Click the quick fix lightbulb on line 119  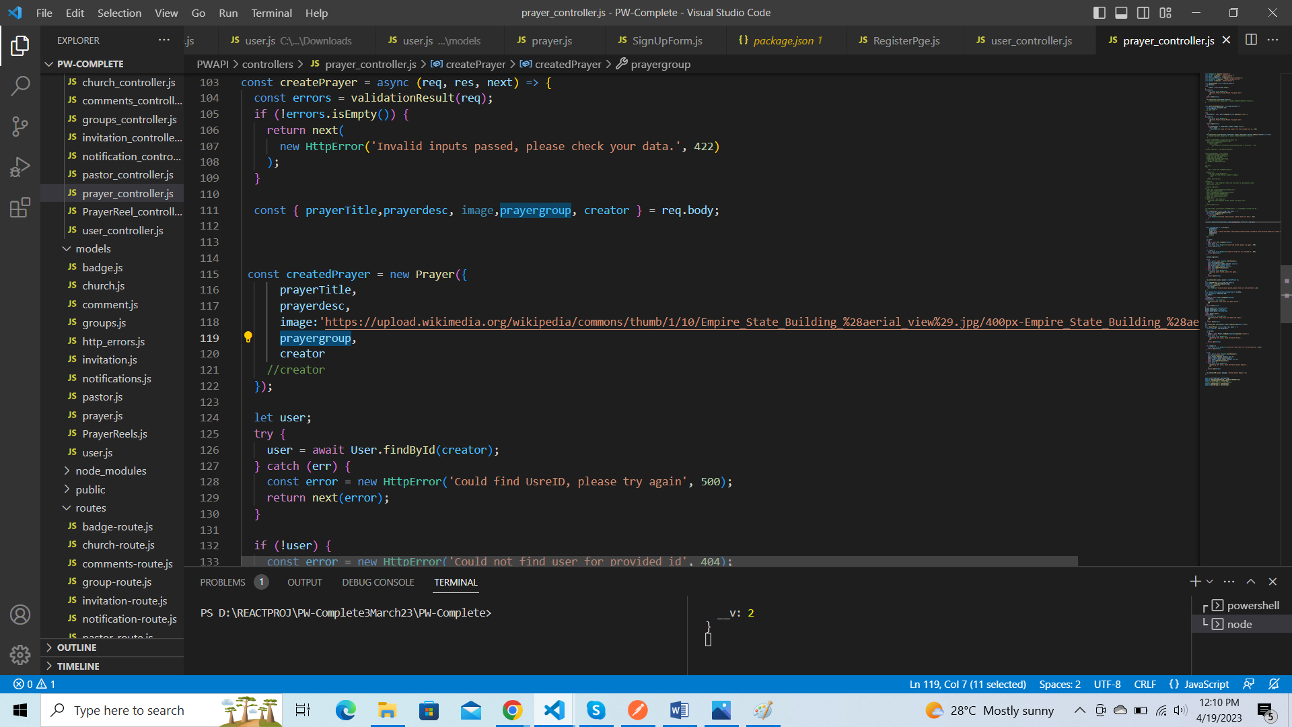[x=248, y=337]
